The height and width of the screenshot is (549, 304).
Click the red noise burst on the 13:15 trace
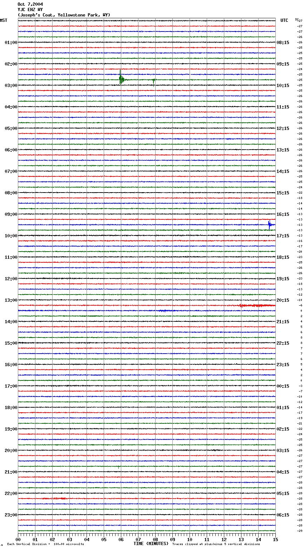coord(257,306)
